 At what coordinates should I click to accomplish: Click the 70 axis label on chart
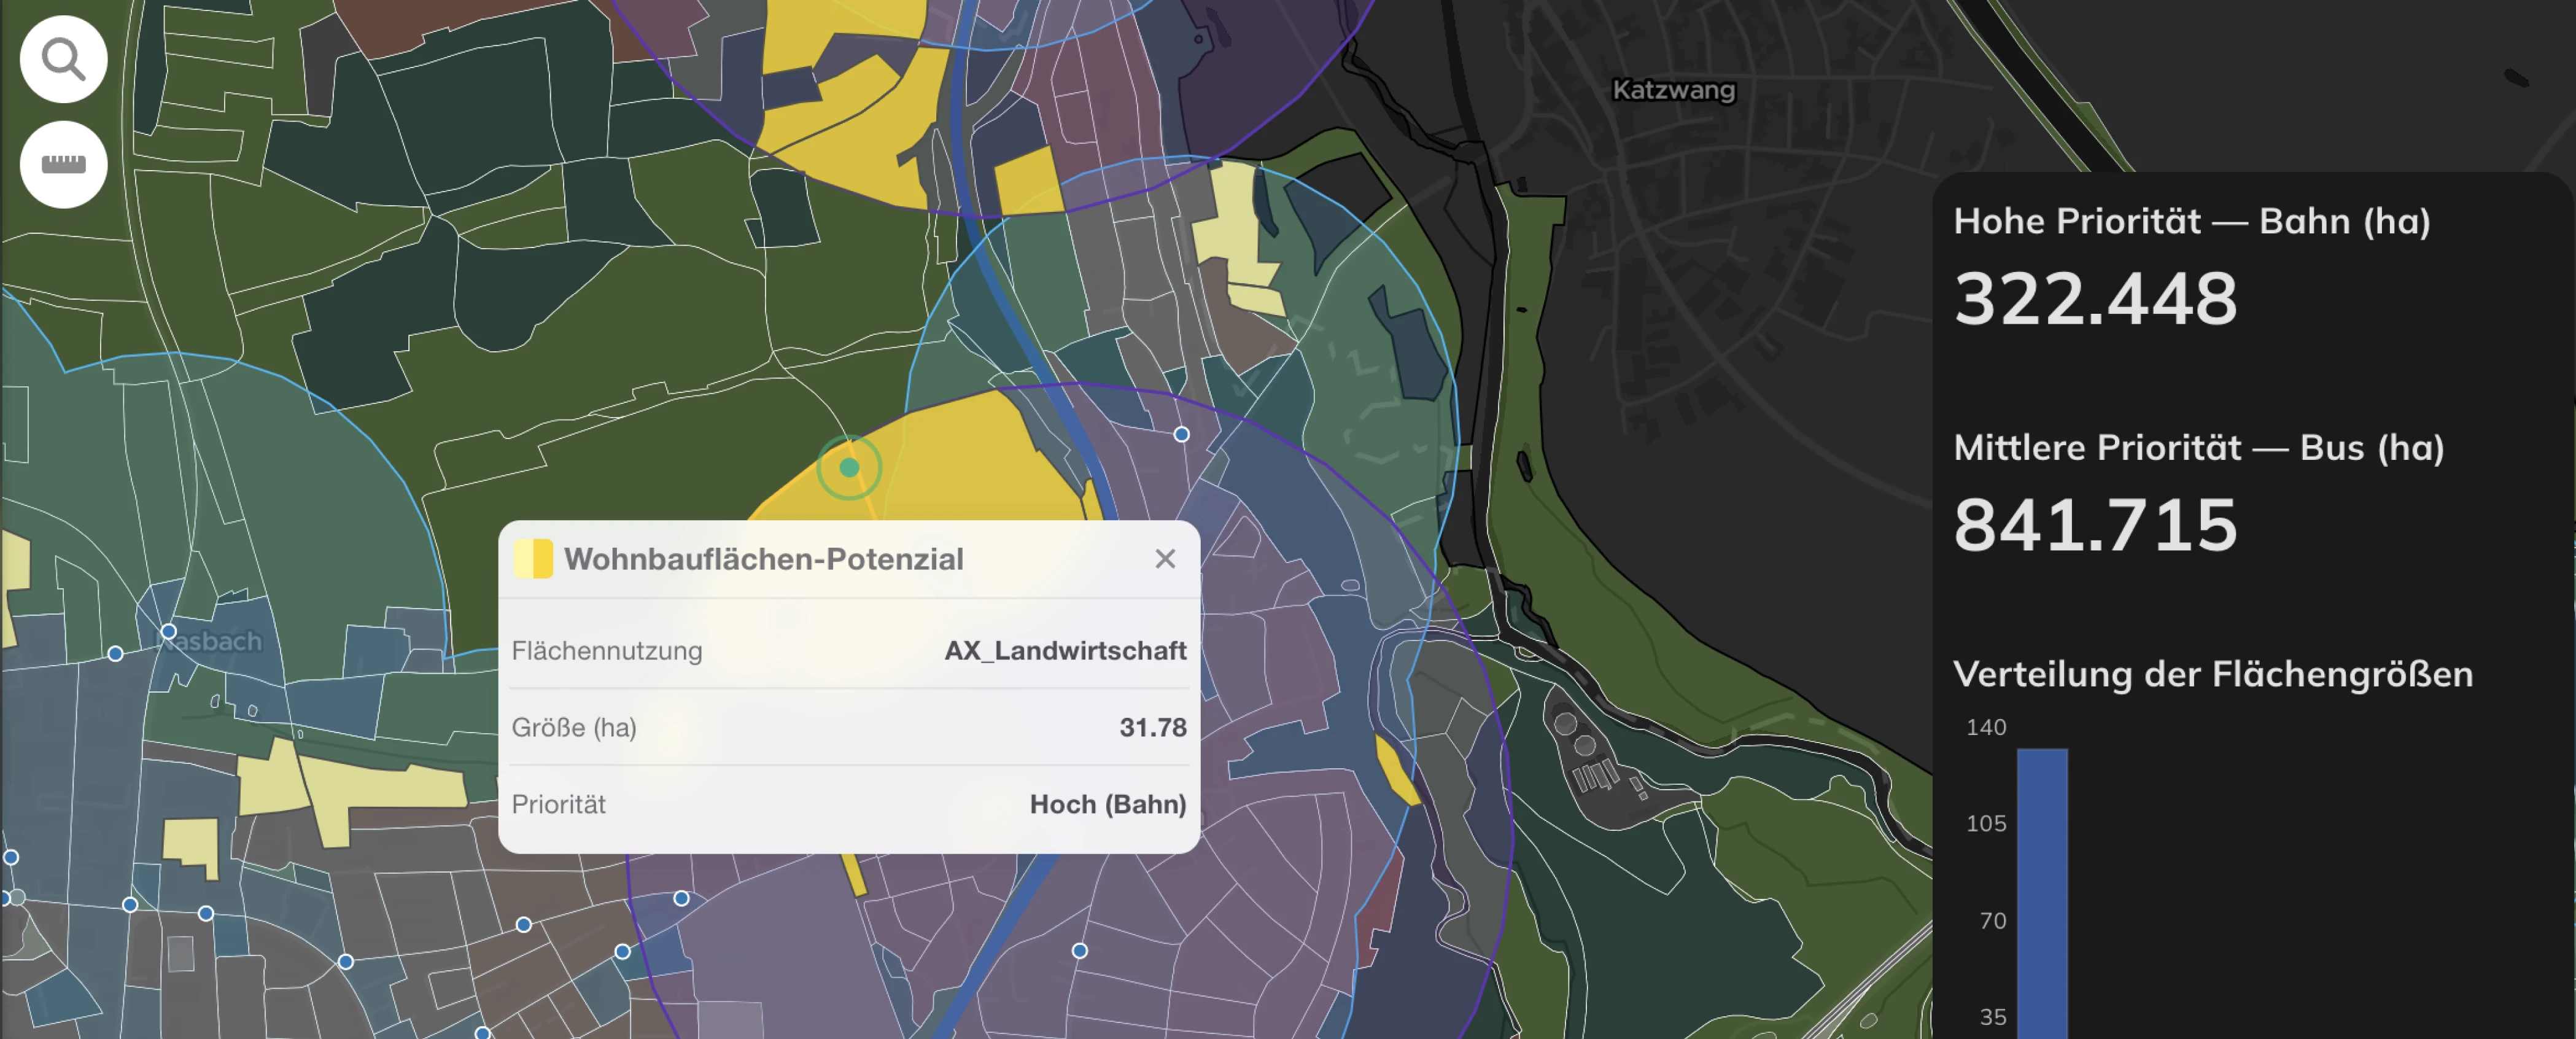(x=1993, y=920)
